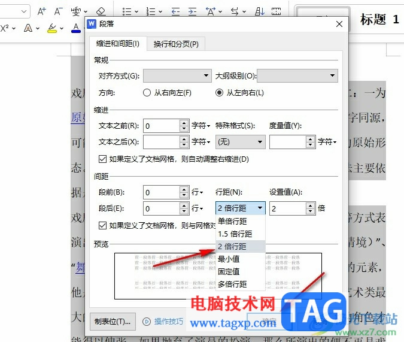Image resolution: width=404 pixels, height=342 pixels.
Task: Choose 1.5 倍行距 from the list
Action: 241,234
